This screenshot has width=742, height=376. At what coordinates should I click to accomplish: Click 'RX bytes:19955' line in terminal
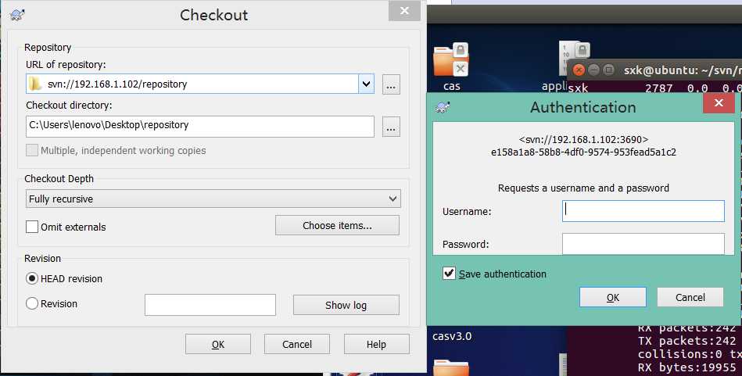point(686,367)
